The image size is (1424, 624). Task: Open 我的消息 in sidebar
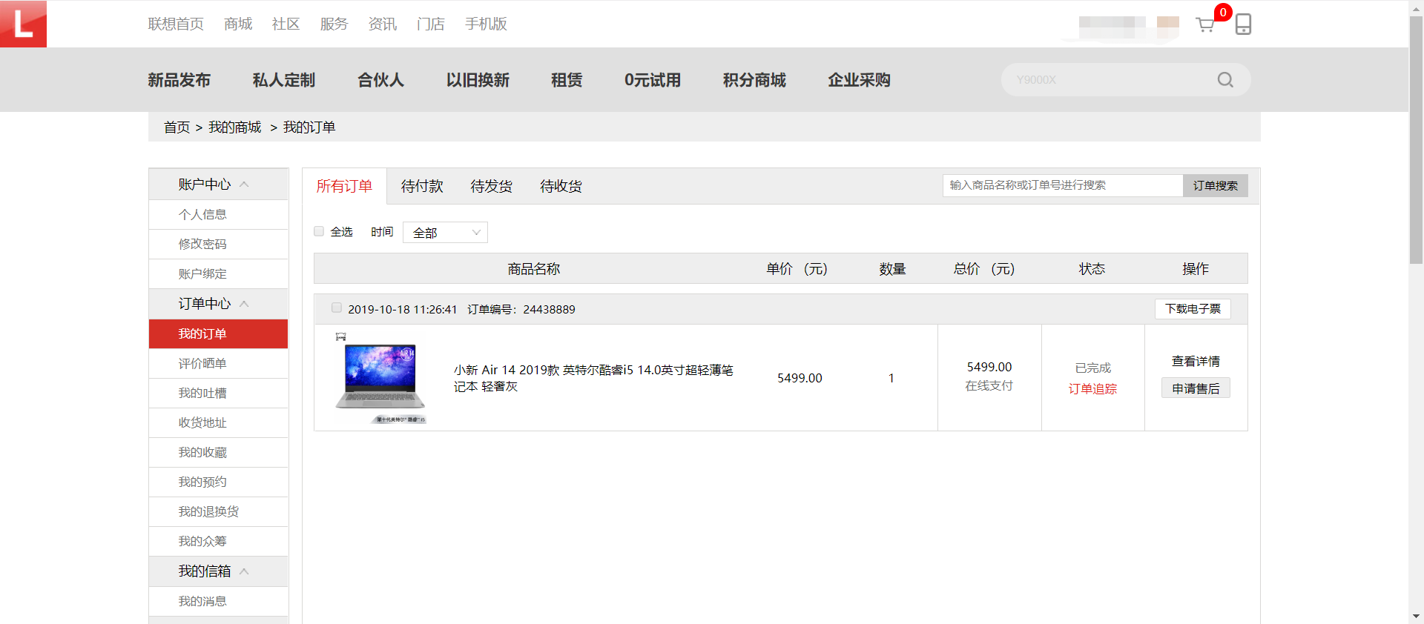[202, 602]
